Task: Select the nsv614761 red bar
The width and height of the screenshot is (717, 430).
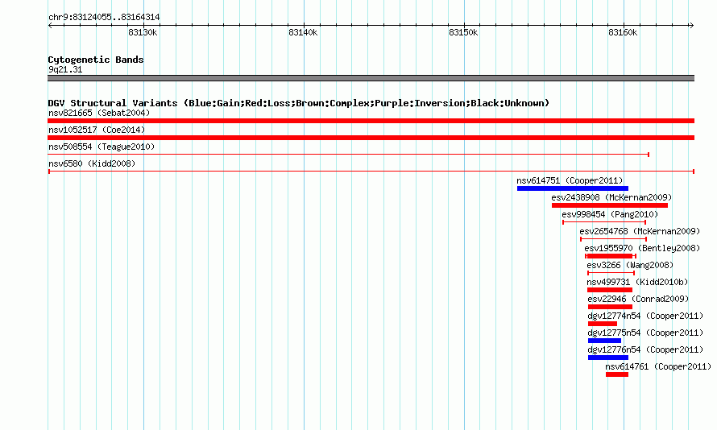Action: click(617, 374)
